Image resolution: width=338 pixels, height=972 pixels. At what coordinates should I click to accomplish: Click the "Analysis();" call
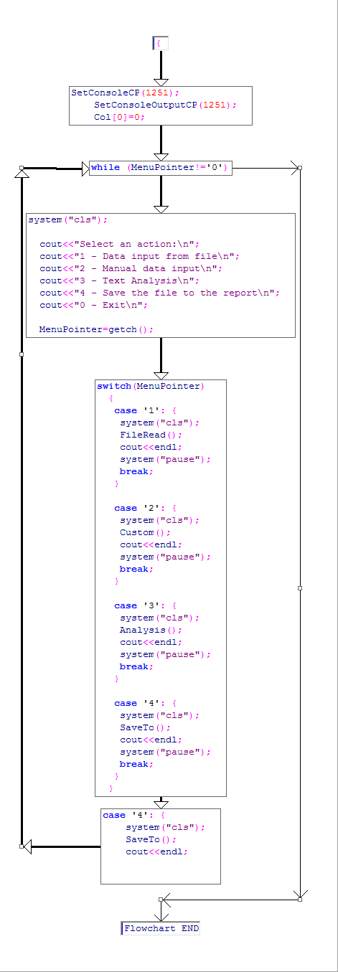pos(151,630)
